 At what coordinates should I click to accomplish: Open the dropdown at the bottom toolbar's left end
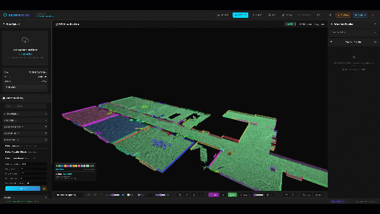pyautogui.click(x=70, y=195)
